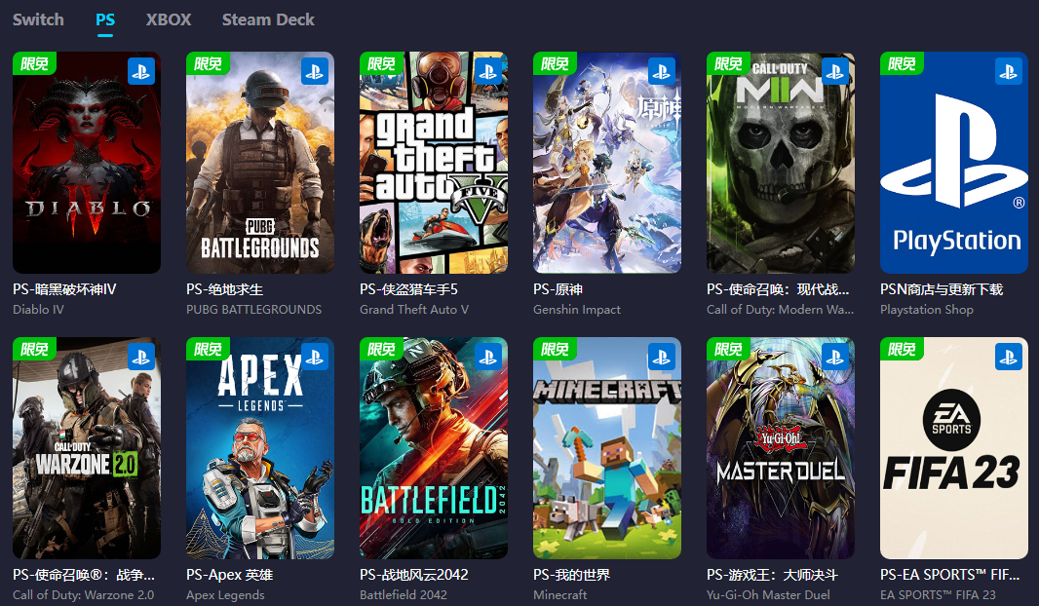Click the subtitle 'Grand Theft Auto V'
1039x606 pixels.
point(414,309)
